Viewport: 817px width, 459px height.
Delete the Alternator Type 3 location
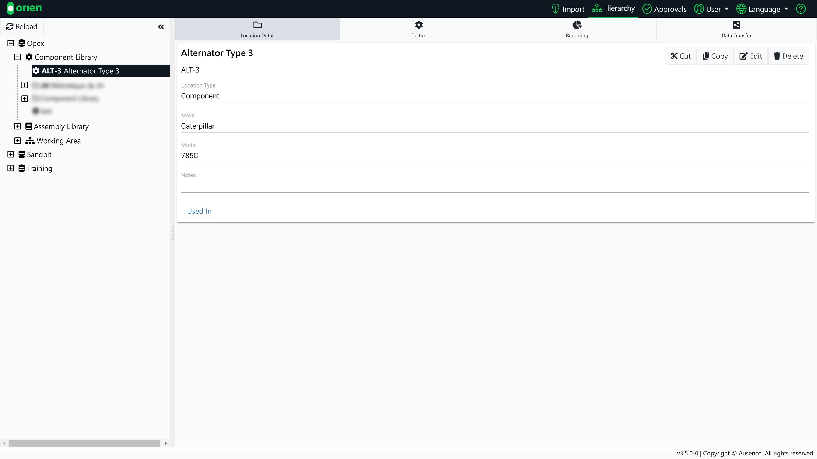(788, 56)
